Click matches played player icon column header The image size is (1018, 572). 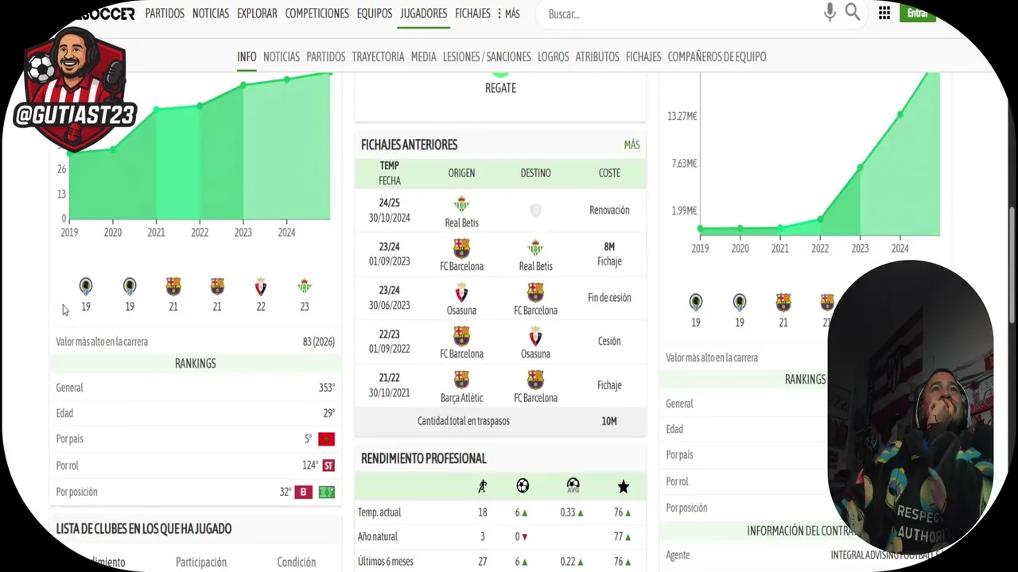pyautogui.click(x=482, y=486)
